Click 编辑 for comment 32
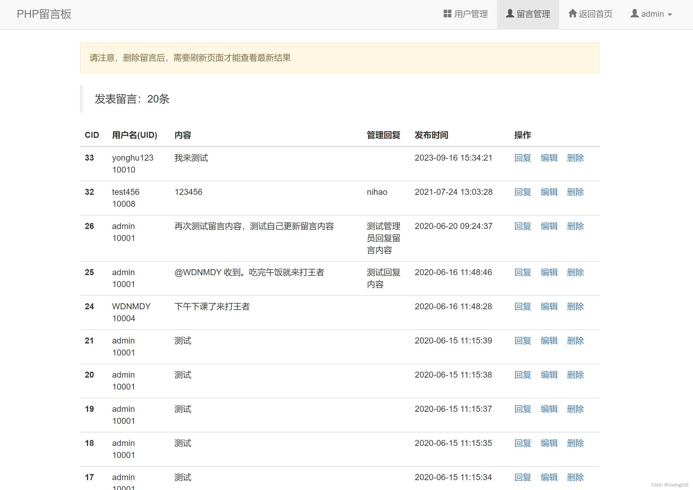This screenshot has width=693, height=490. pyautogui.click(x=549, y=192)
